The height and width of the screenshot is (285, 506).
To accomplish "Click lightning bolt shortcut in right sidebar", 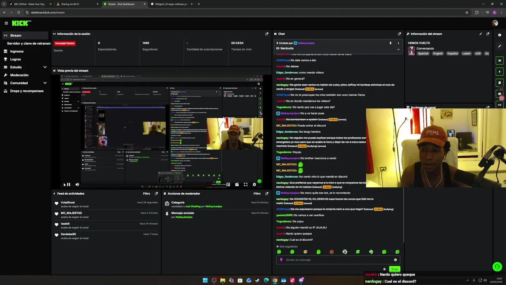I will point(500,72).
